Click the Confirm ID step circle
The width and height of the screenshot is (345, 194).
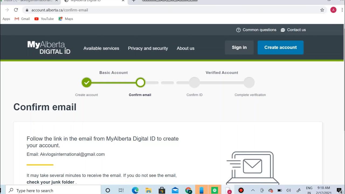click(194, 83)
